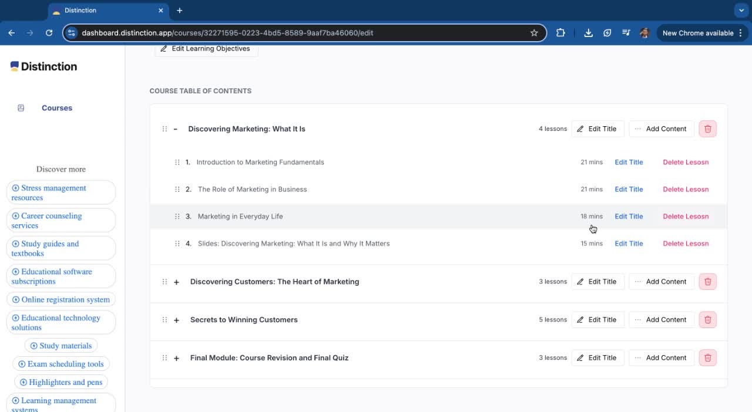The width and height of the screenshot is (752, 412).
Task: Reload the page using the refresh icon
Action: point(49,33)
